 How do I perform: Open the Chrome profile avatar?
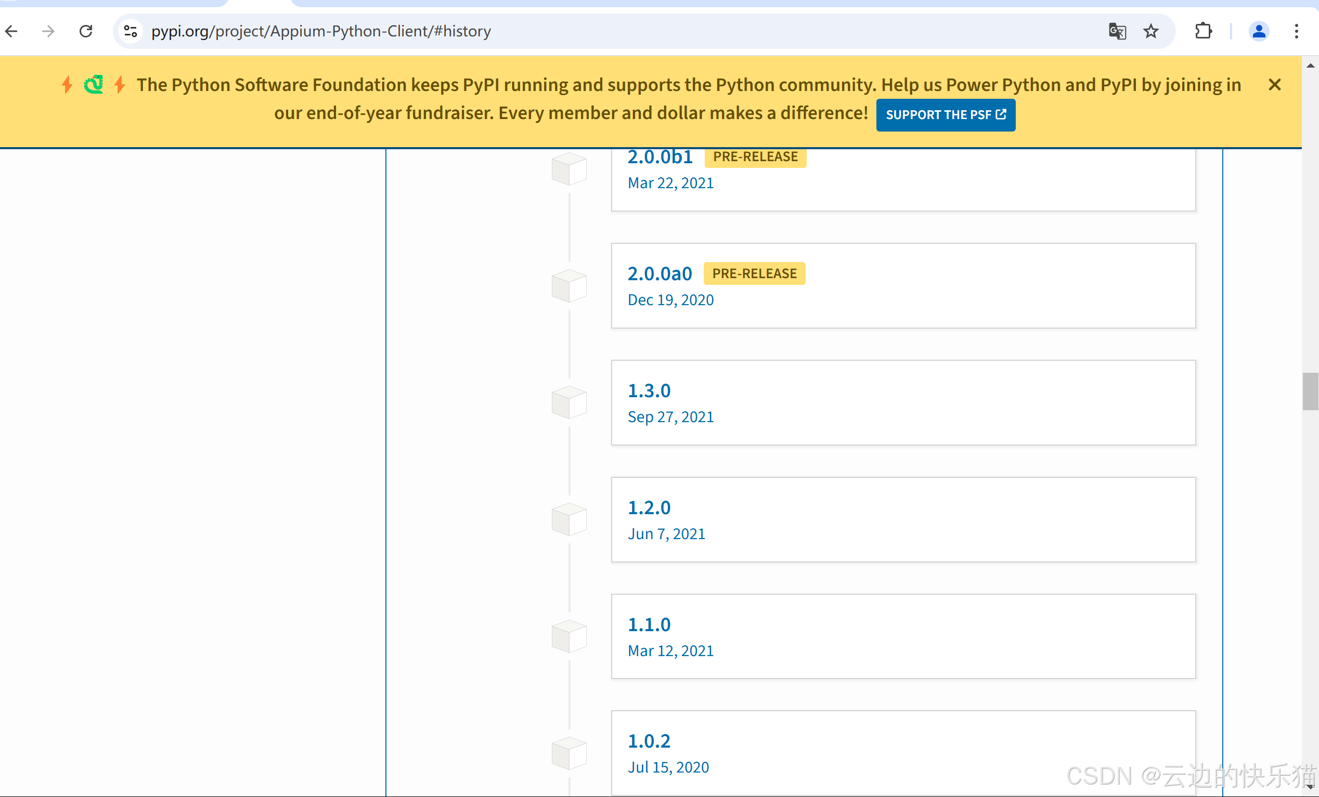pyautogui.click(x=1259, y=31)
